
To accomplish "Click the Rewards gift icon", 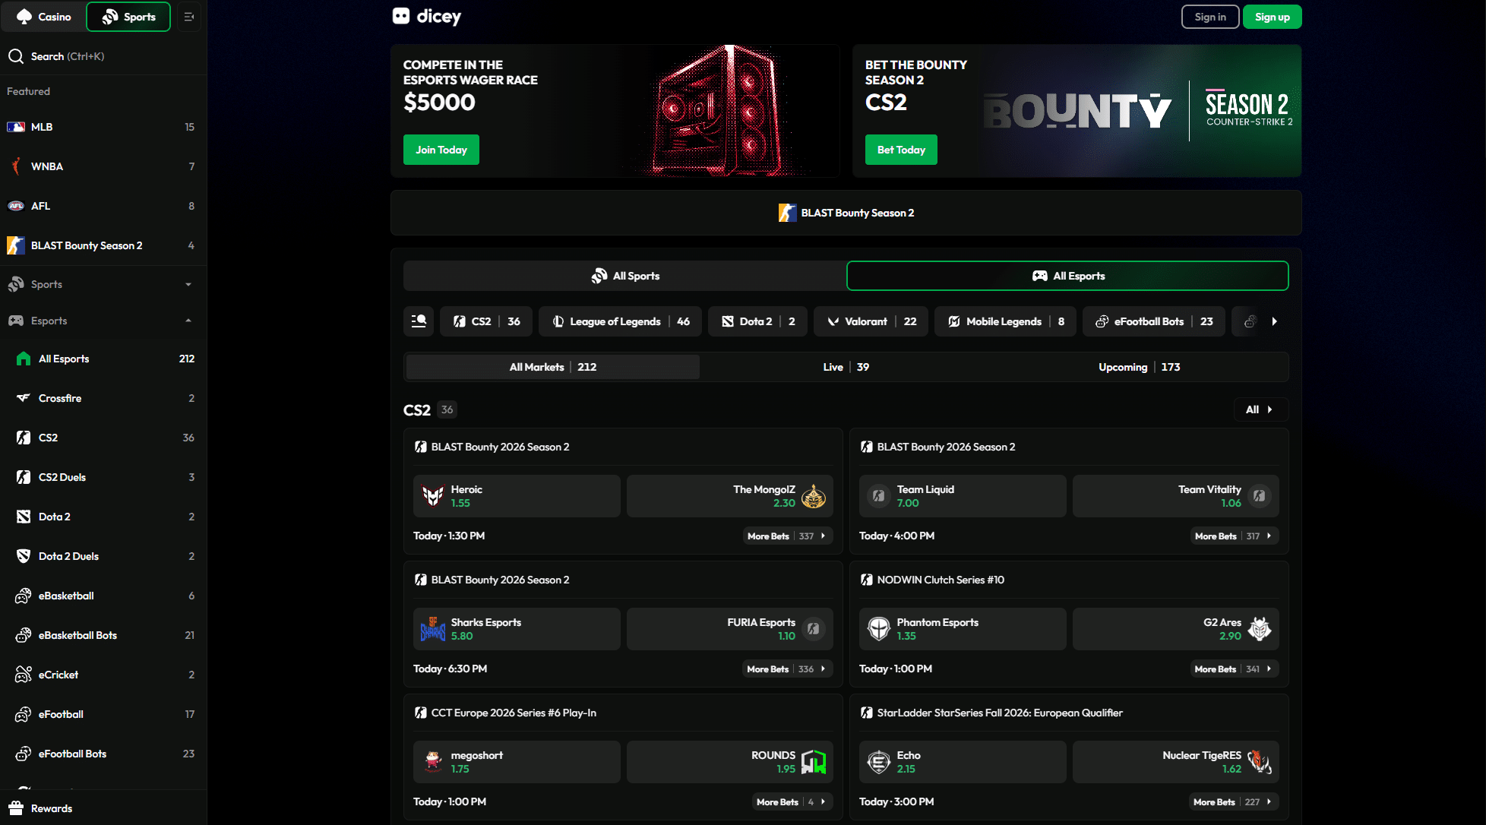I will point(16,808).
